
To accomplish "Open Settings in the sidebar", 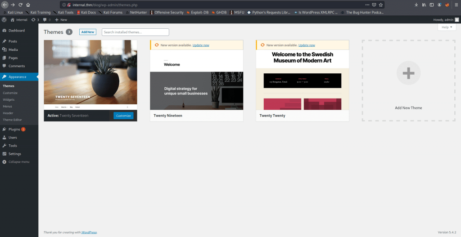I will (19, 154).
